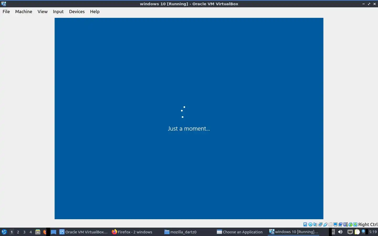This screenshot has height=236, width=378.
Task: Click the update notification tray icon
Action: 363,231
